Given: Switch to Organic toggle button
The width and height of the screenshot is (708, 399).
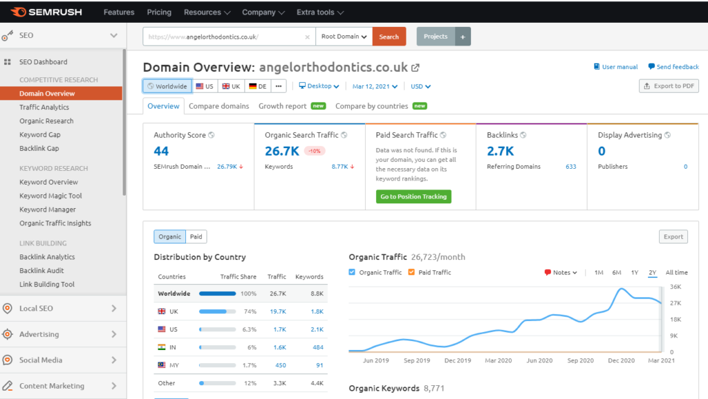Looking at the screenshot, I should (170, 236).
